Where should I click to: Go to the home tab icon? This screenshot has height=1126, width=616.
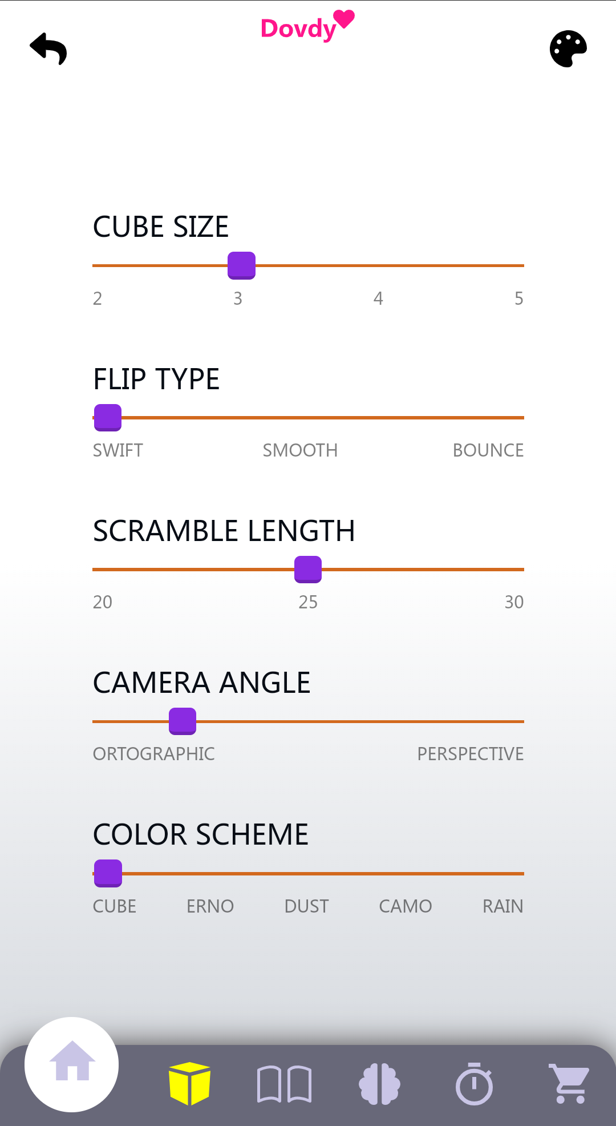point(72,1064)
